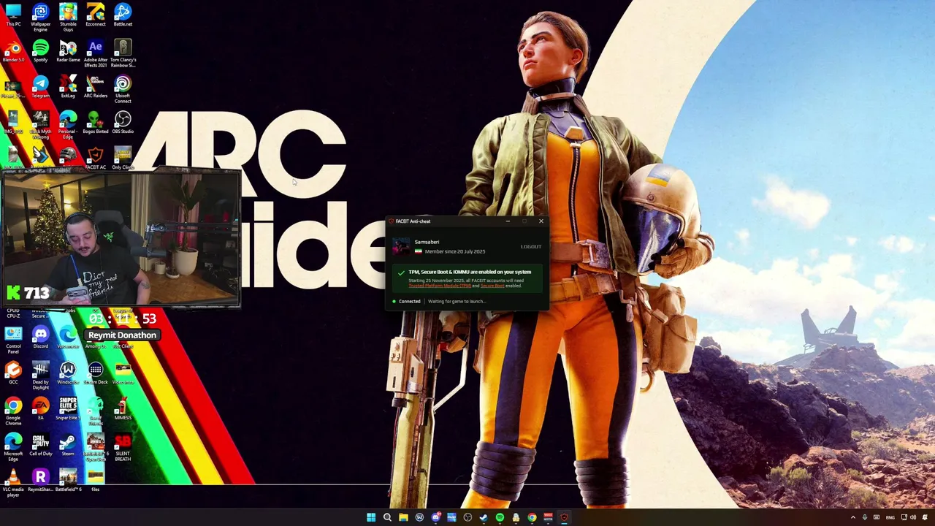
Task: Open the Secure Boot link in FACEIT
Action: tap(491, 286)
